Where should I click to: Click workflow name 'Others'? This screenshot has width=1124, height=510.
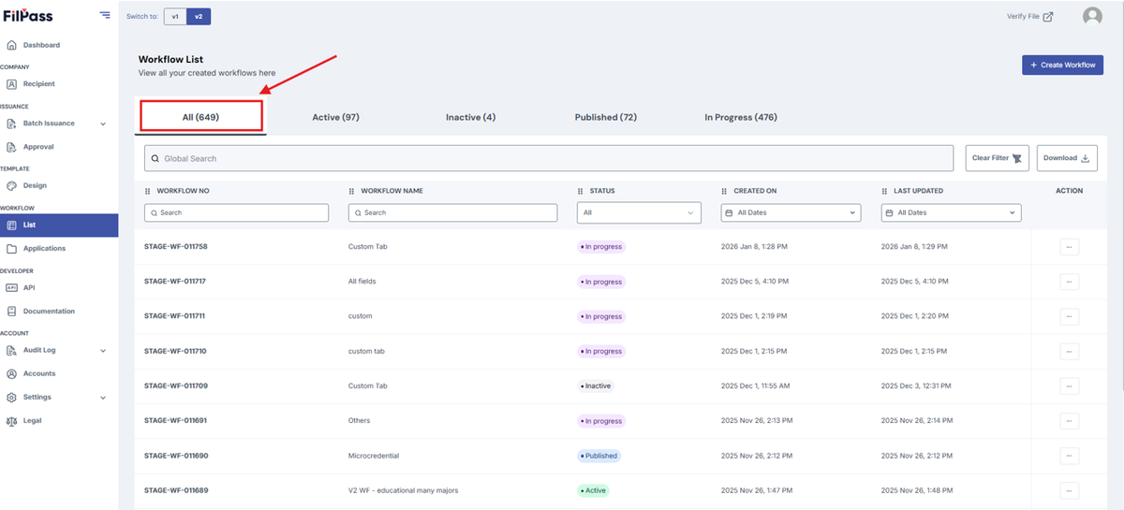[359, 421]
